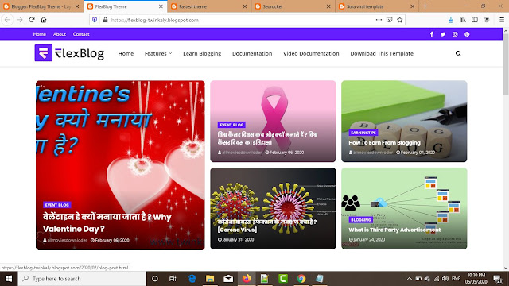This screenshot has width=509, height=286.
Task: Save page to Pocket
Action: [x=389, y=20]
